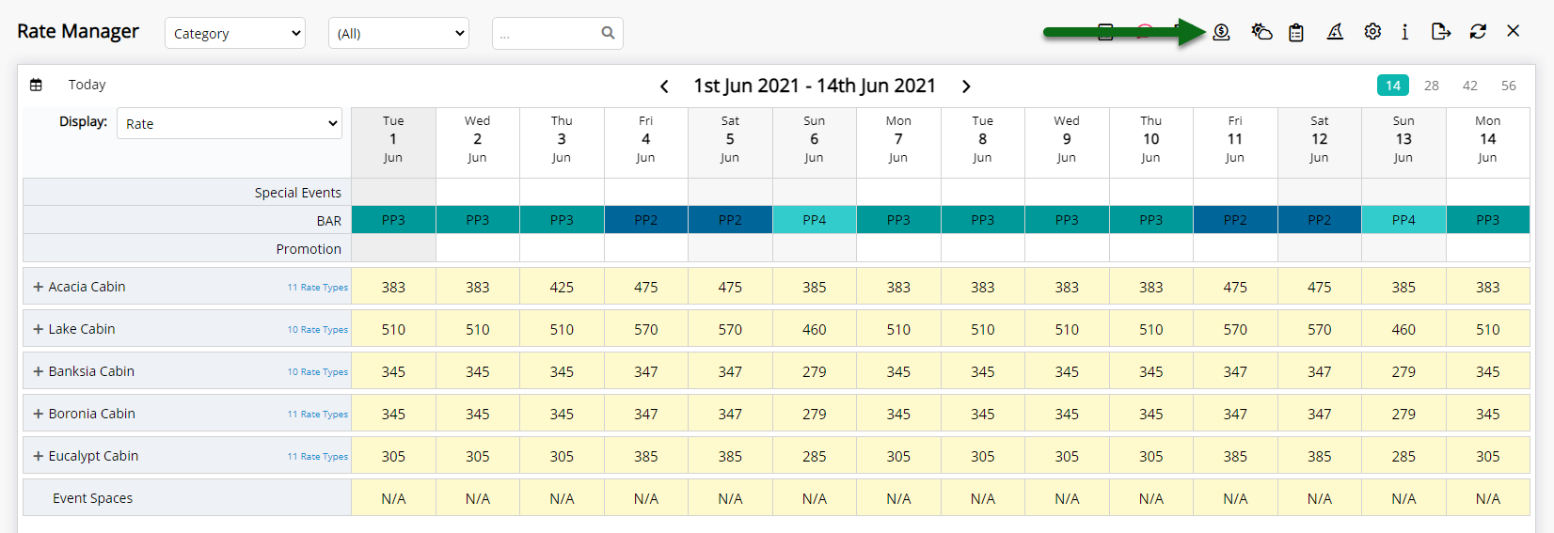The image size is (1554, 533).
Task: Click Event Spaces N/A on Tue 1 Jun
Action: (393, 498)
